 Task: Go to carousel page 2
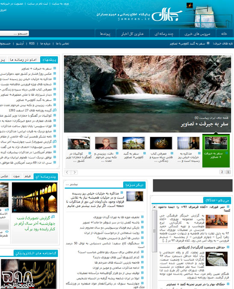click(222, 172)
